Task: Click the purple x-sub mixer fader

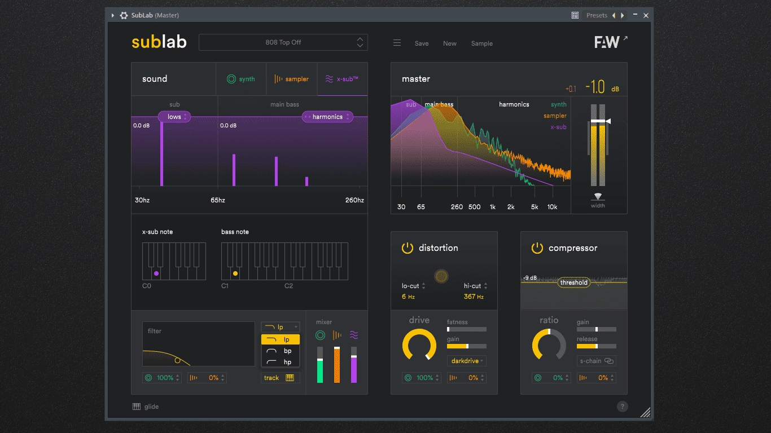Action: 354,365
